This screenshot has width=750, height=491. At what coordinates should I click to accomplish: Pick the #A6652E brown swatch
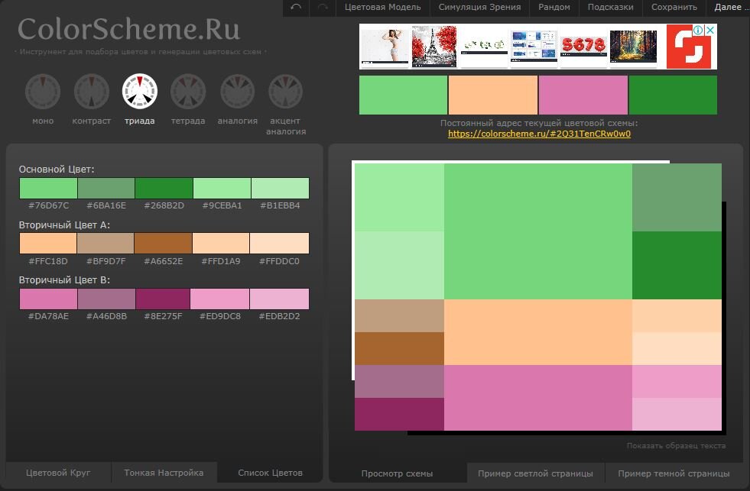(x=163, y=243)
